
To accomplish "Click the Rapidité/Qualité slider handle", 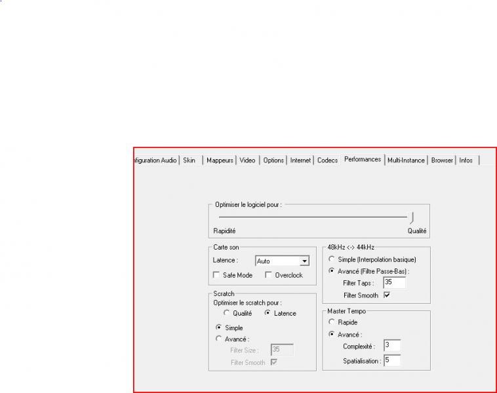I will coord(411,217).
